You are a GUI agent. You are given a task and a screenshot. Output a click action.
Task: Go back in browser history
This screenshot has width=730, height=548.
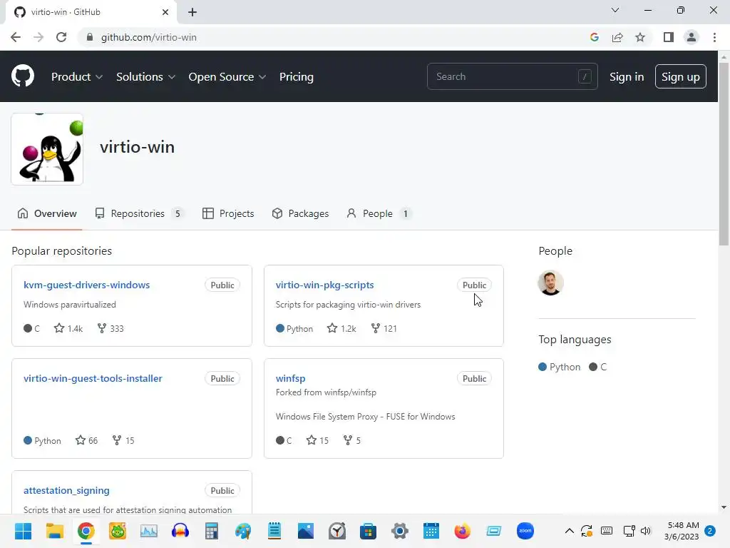coord(16,37)
